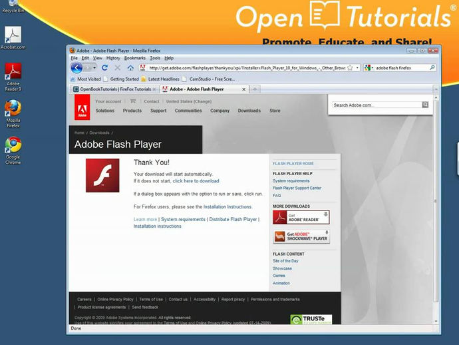The image size is (459, 345).
Task: Click the reload page icon
Action: point(104,68)
